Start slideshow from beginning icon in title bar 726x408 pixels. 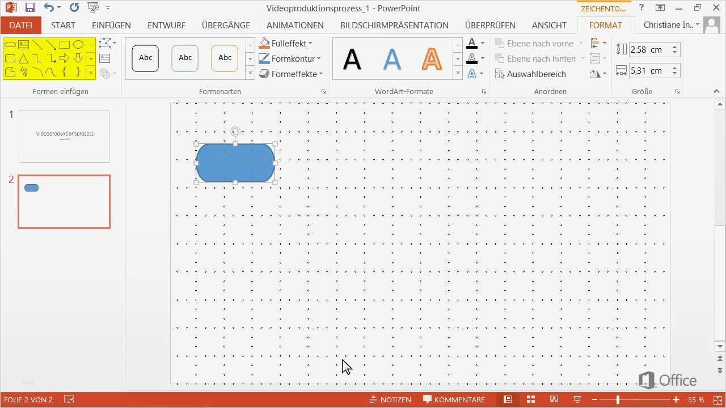94,8
